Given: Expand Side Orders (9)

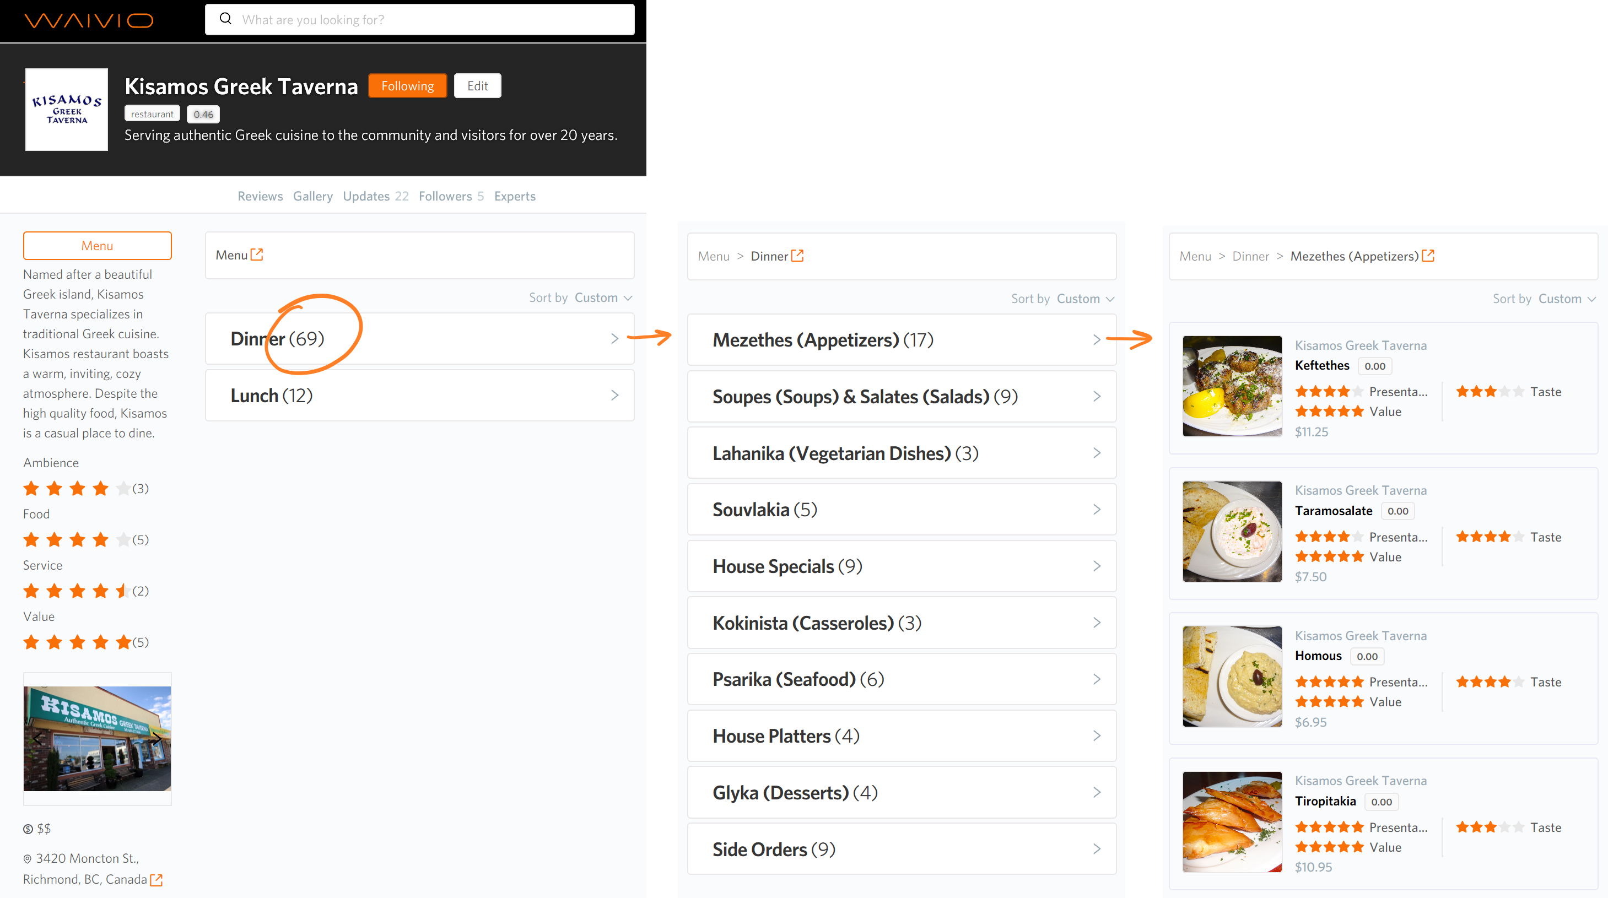Looking at the screenshot, I should pyautogui.click(x=902, y=850).
